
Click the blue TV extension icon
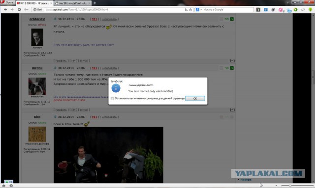(x=289, y=10)
